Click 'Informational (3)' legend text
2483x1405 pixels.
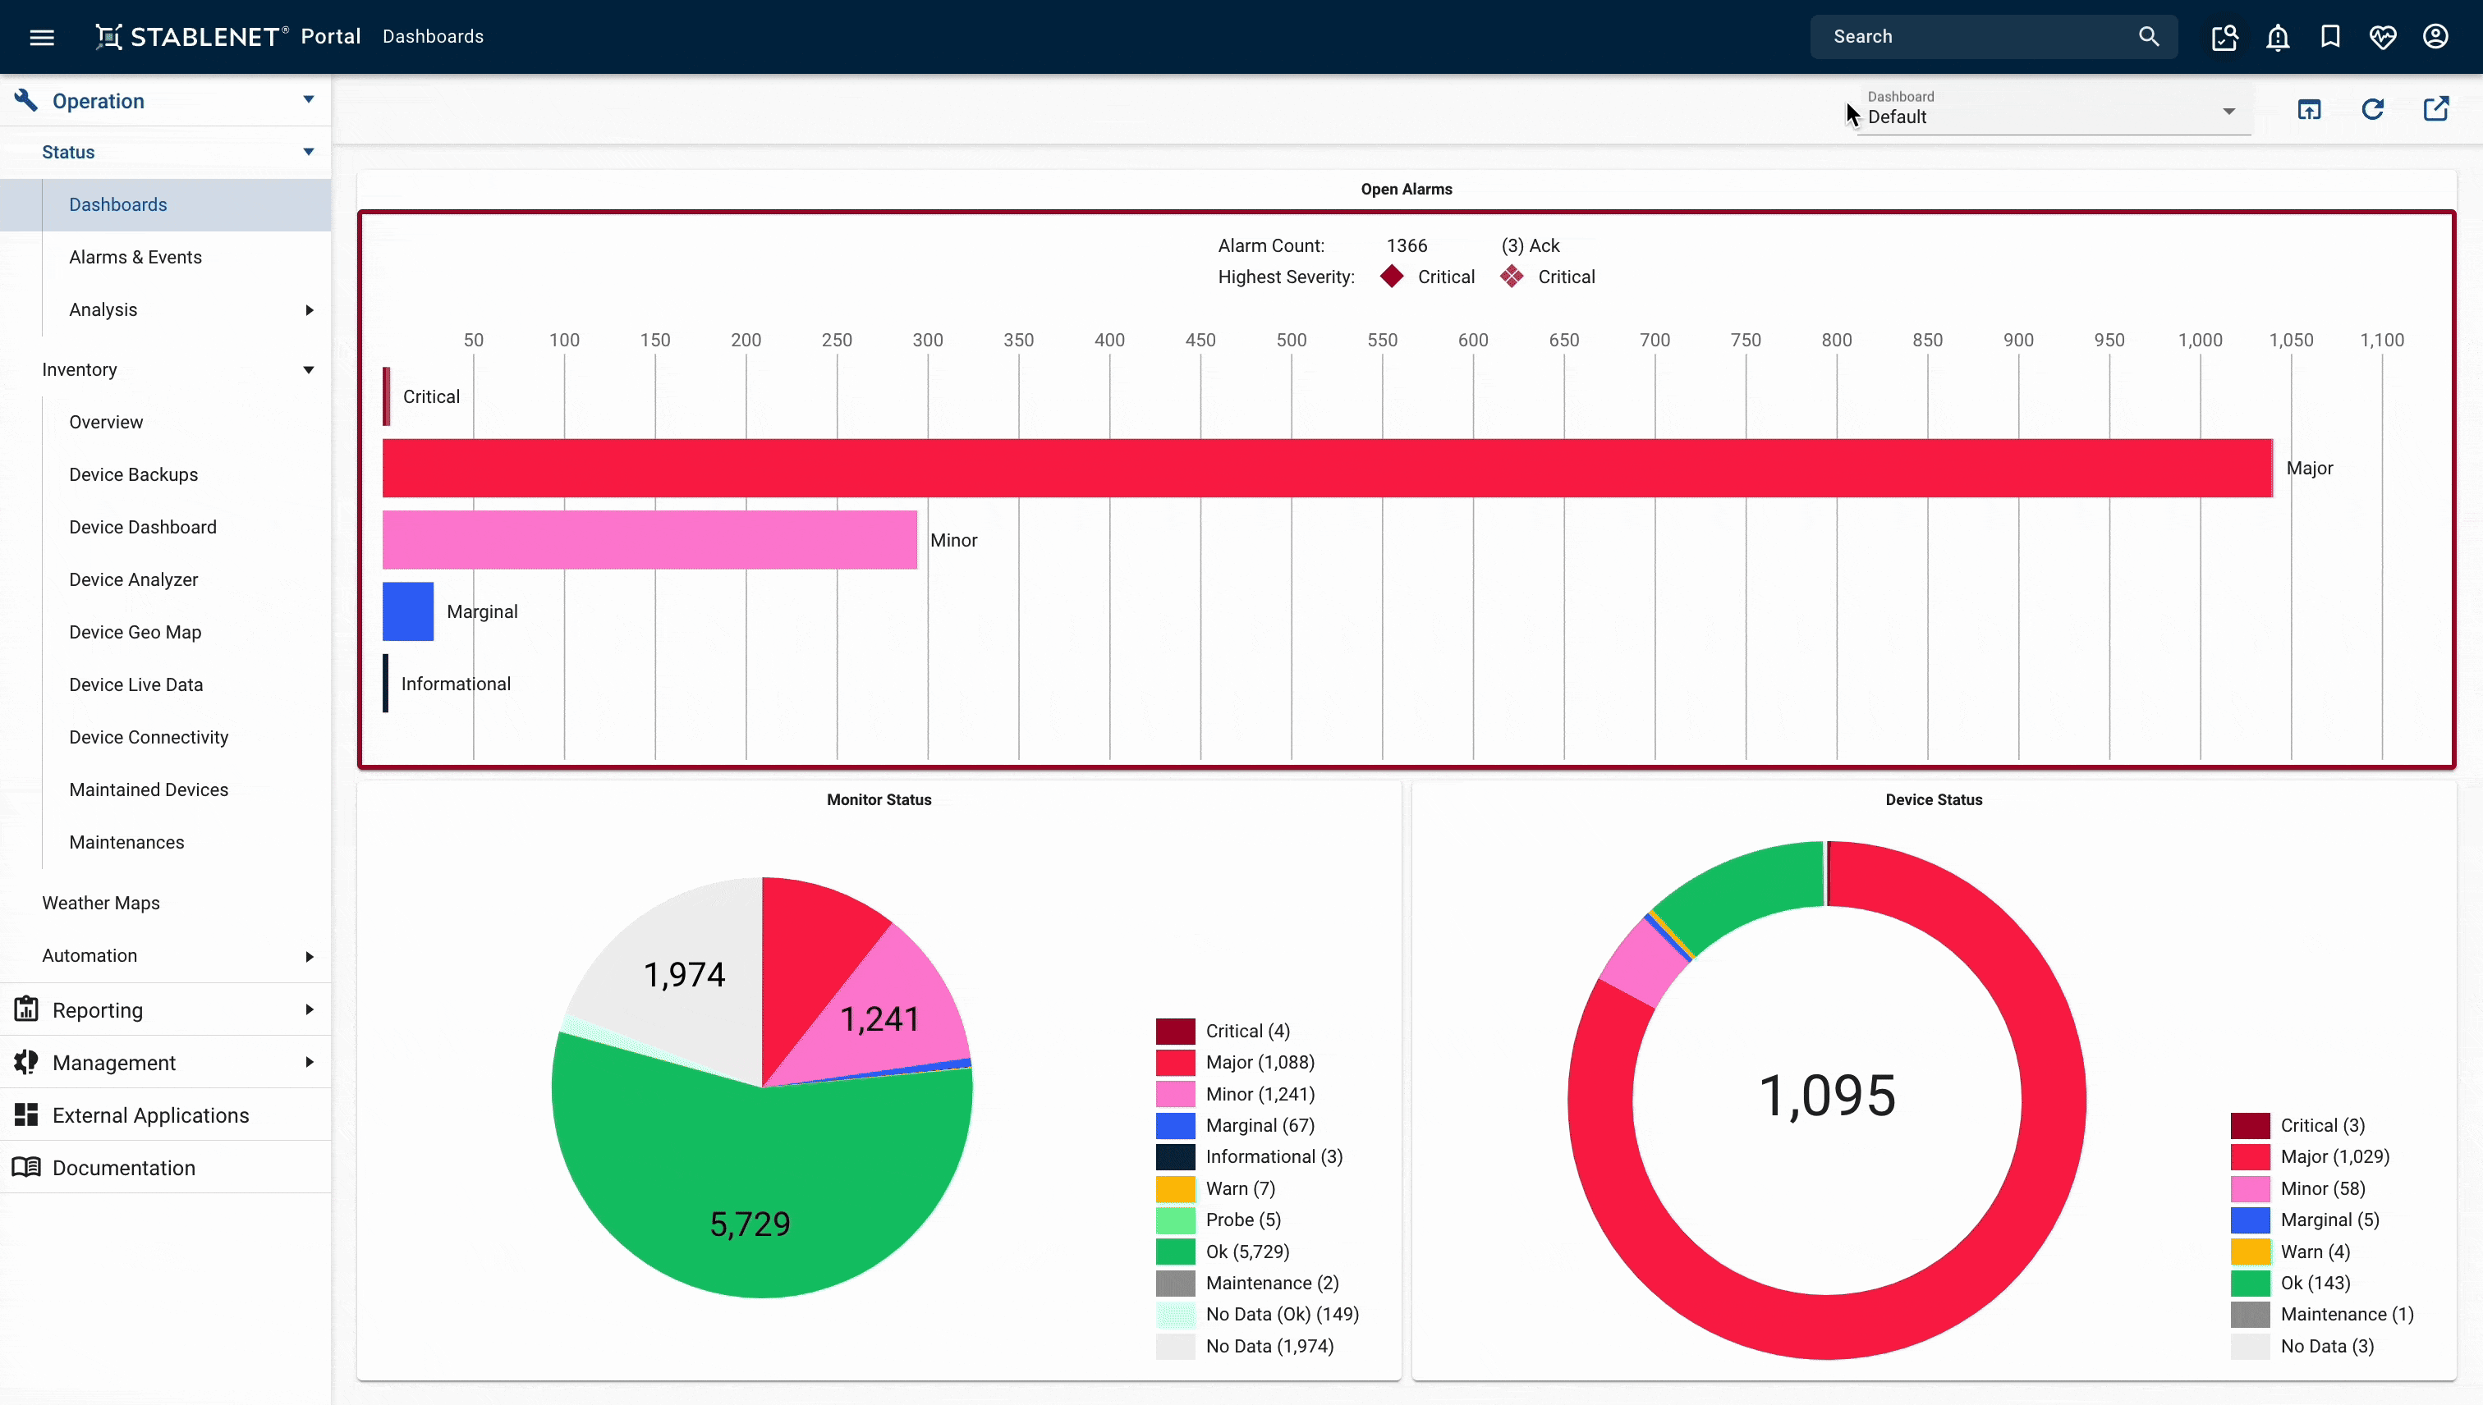(1274, 1156)
